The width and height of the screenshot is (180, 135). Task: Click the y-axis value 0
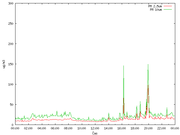(x=12, y=125)
